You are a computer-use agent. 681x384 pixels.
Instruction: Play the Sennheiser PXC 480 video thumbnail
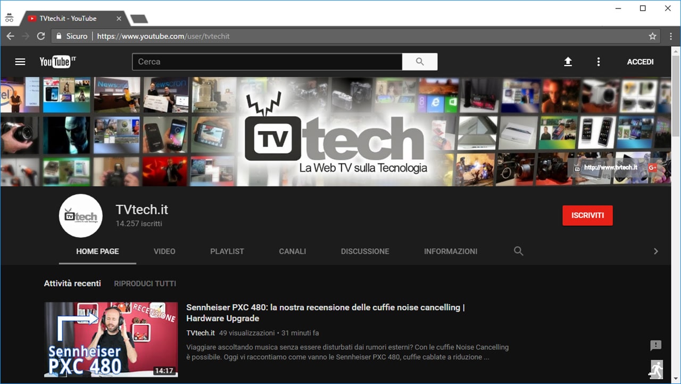click(111, 340)
